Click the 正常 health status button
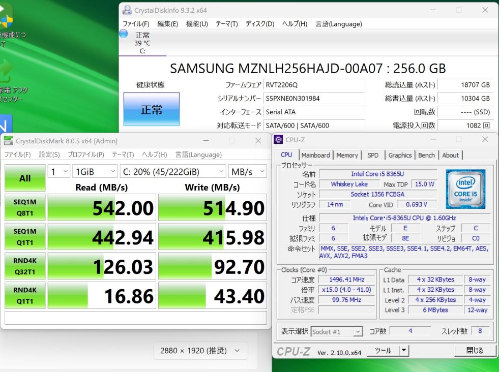499x372 pixels. pos(152,109)
